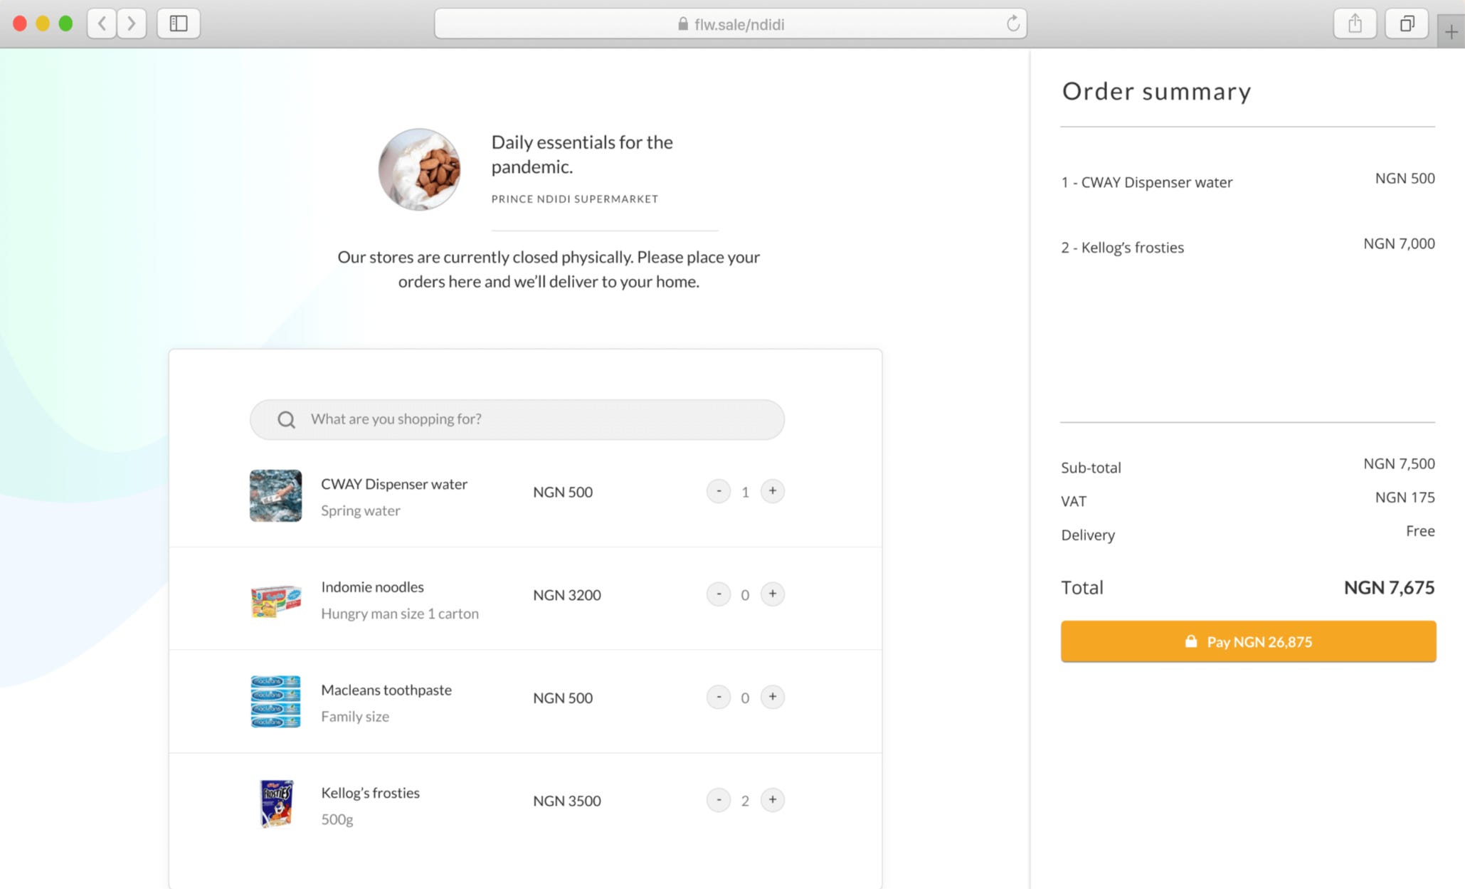1465x889 pixels.
Task: Open the share icon in the browser toolbar
Action: coord(1355,23)
